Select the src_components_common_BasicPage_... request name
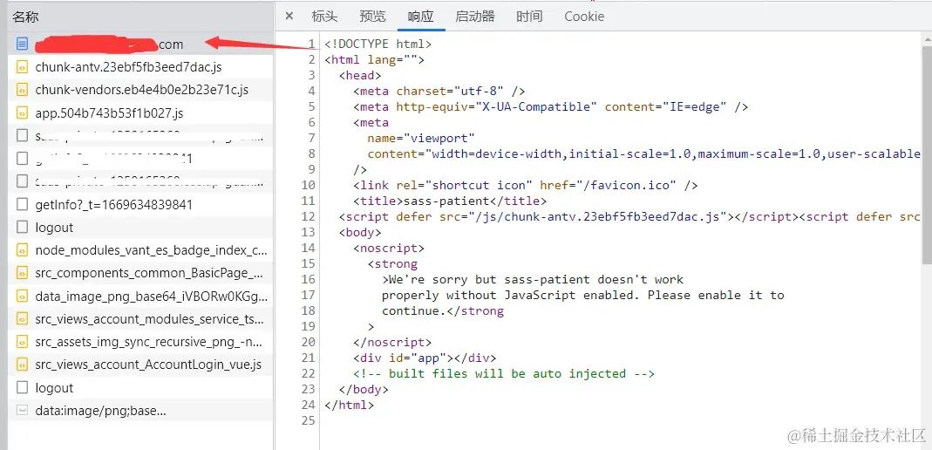 (149, 273)
